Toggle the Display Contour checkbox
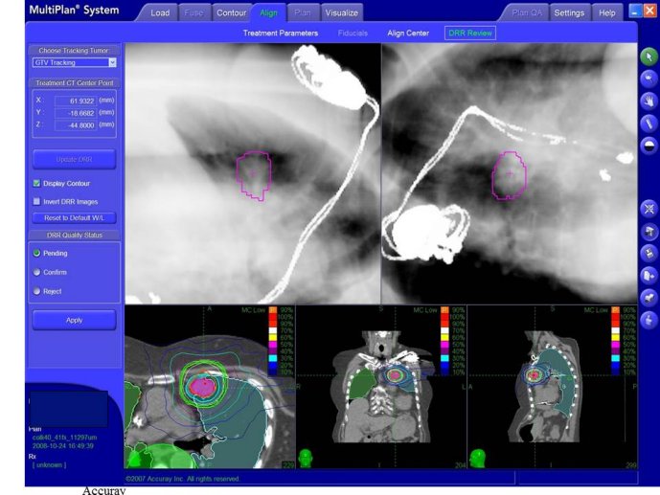This screenshot has width=660, height=495. click(36, 184)
